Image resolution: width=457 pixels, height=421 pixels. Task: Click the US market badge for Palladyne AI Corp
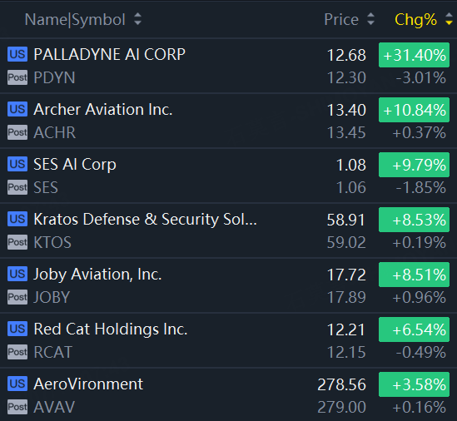click(x=17, y=54)
